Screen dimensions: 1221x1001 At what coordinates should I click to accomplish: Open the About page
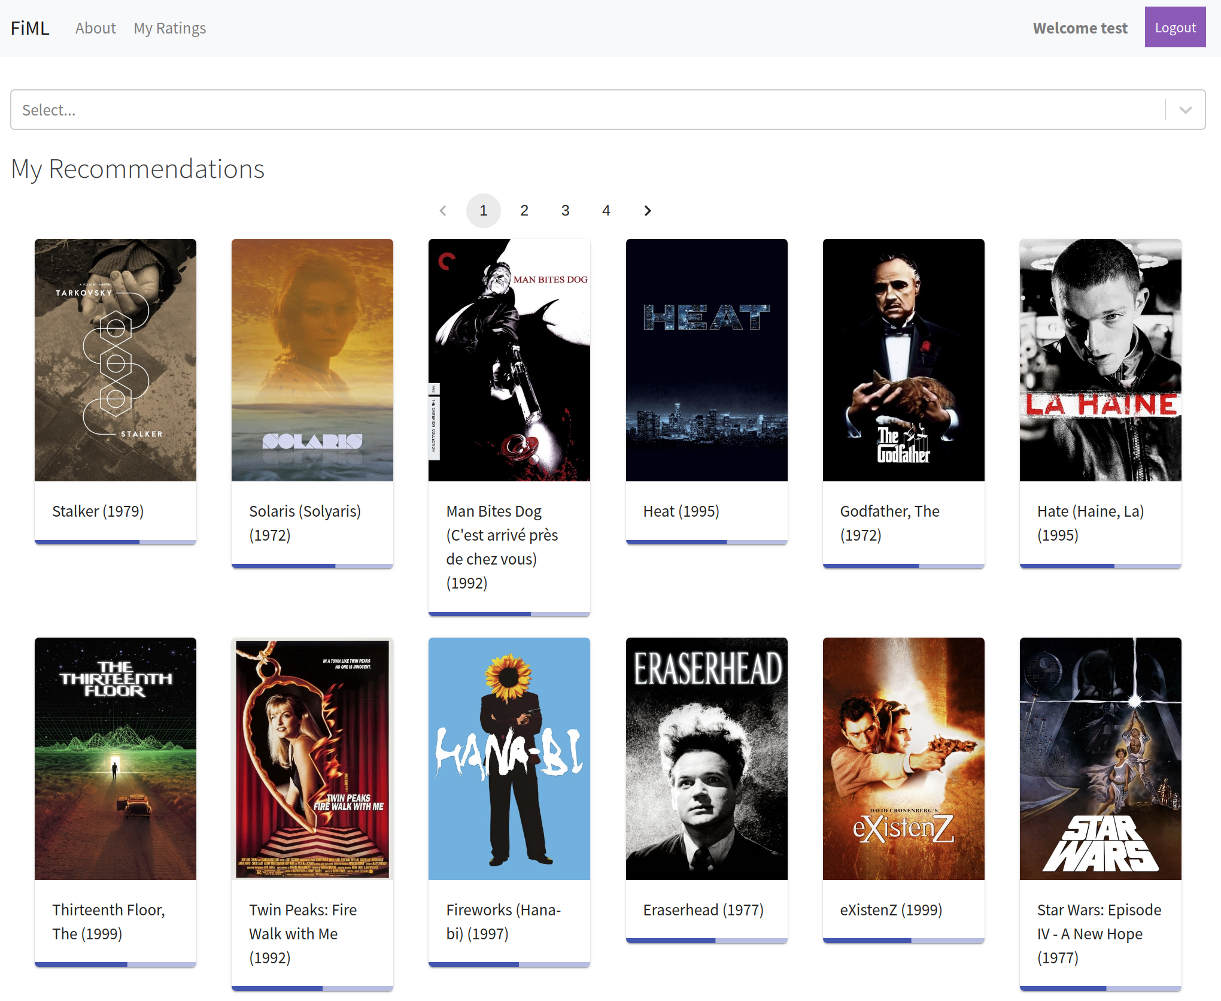96,28
